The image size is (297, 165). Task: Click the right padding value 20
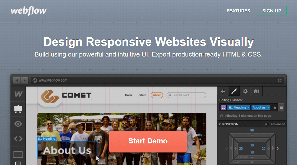[263, 148]
